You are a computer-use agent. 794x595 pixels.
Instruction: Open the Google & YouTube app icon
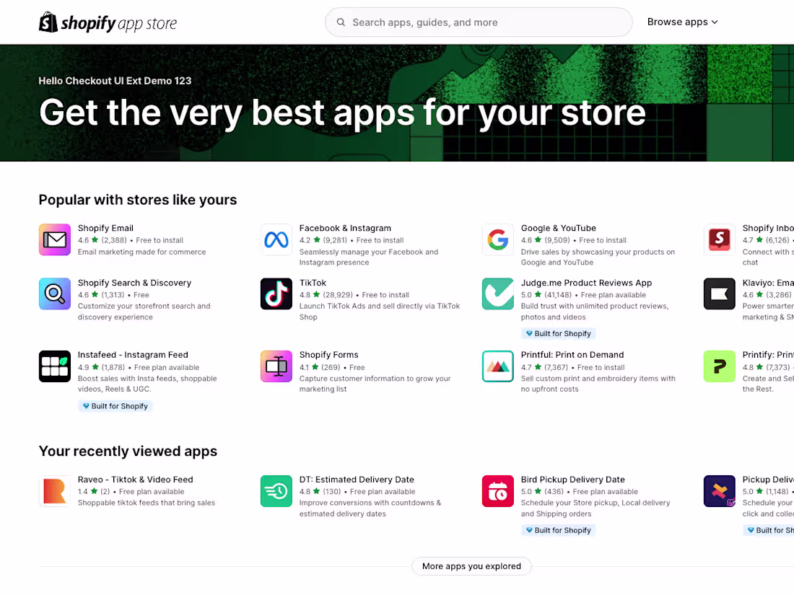[x=497, y=239]
